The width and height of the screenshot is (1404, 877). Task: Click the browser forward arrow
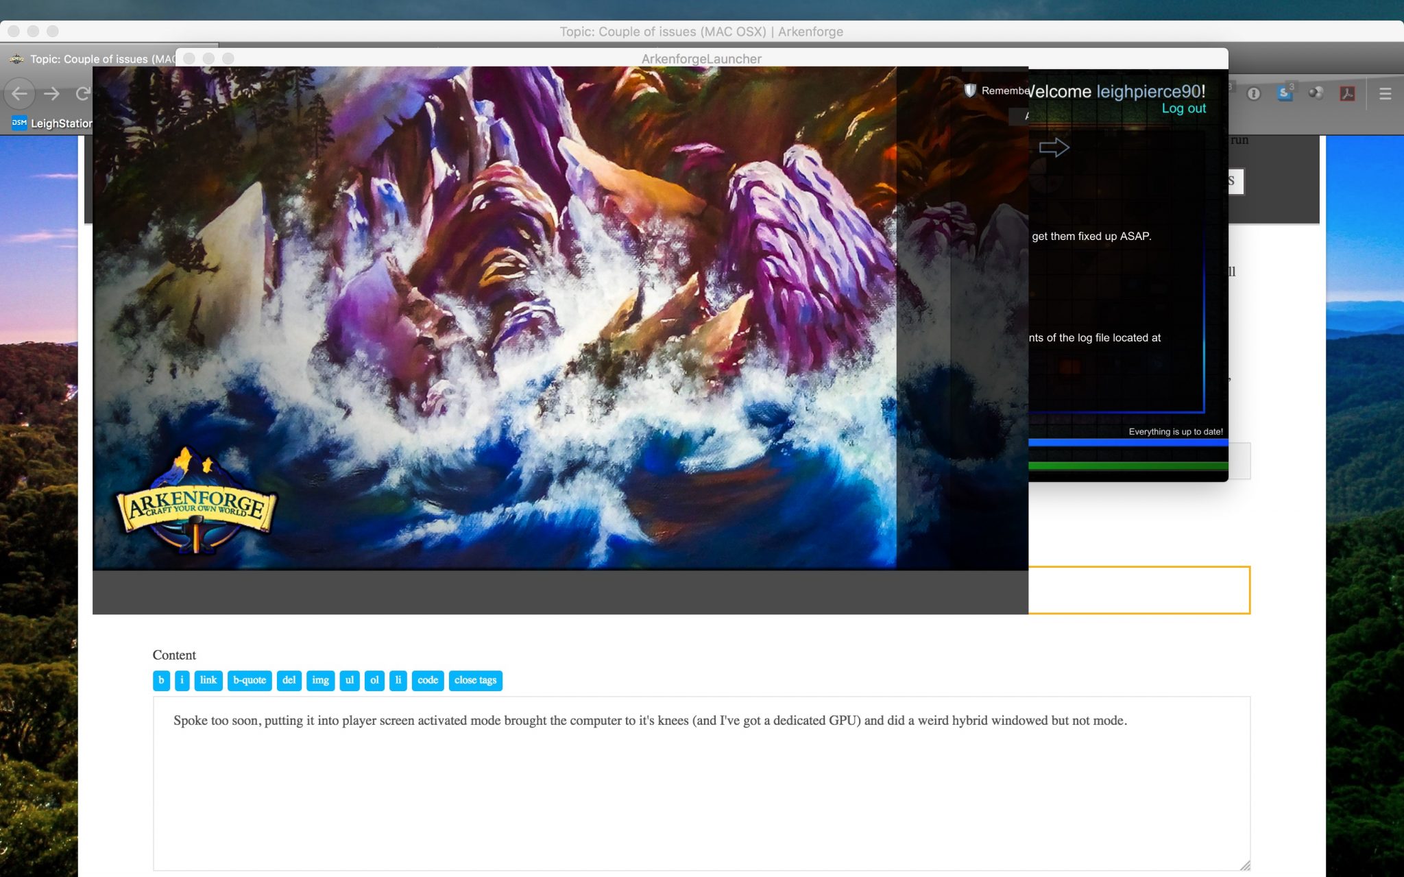coord(51,94)
